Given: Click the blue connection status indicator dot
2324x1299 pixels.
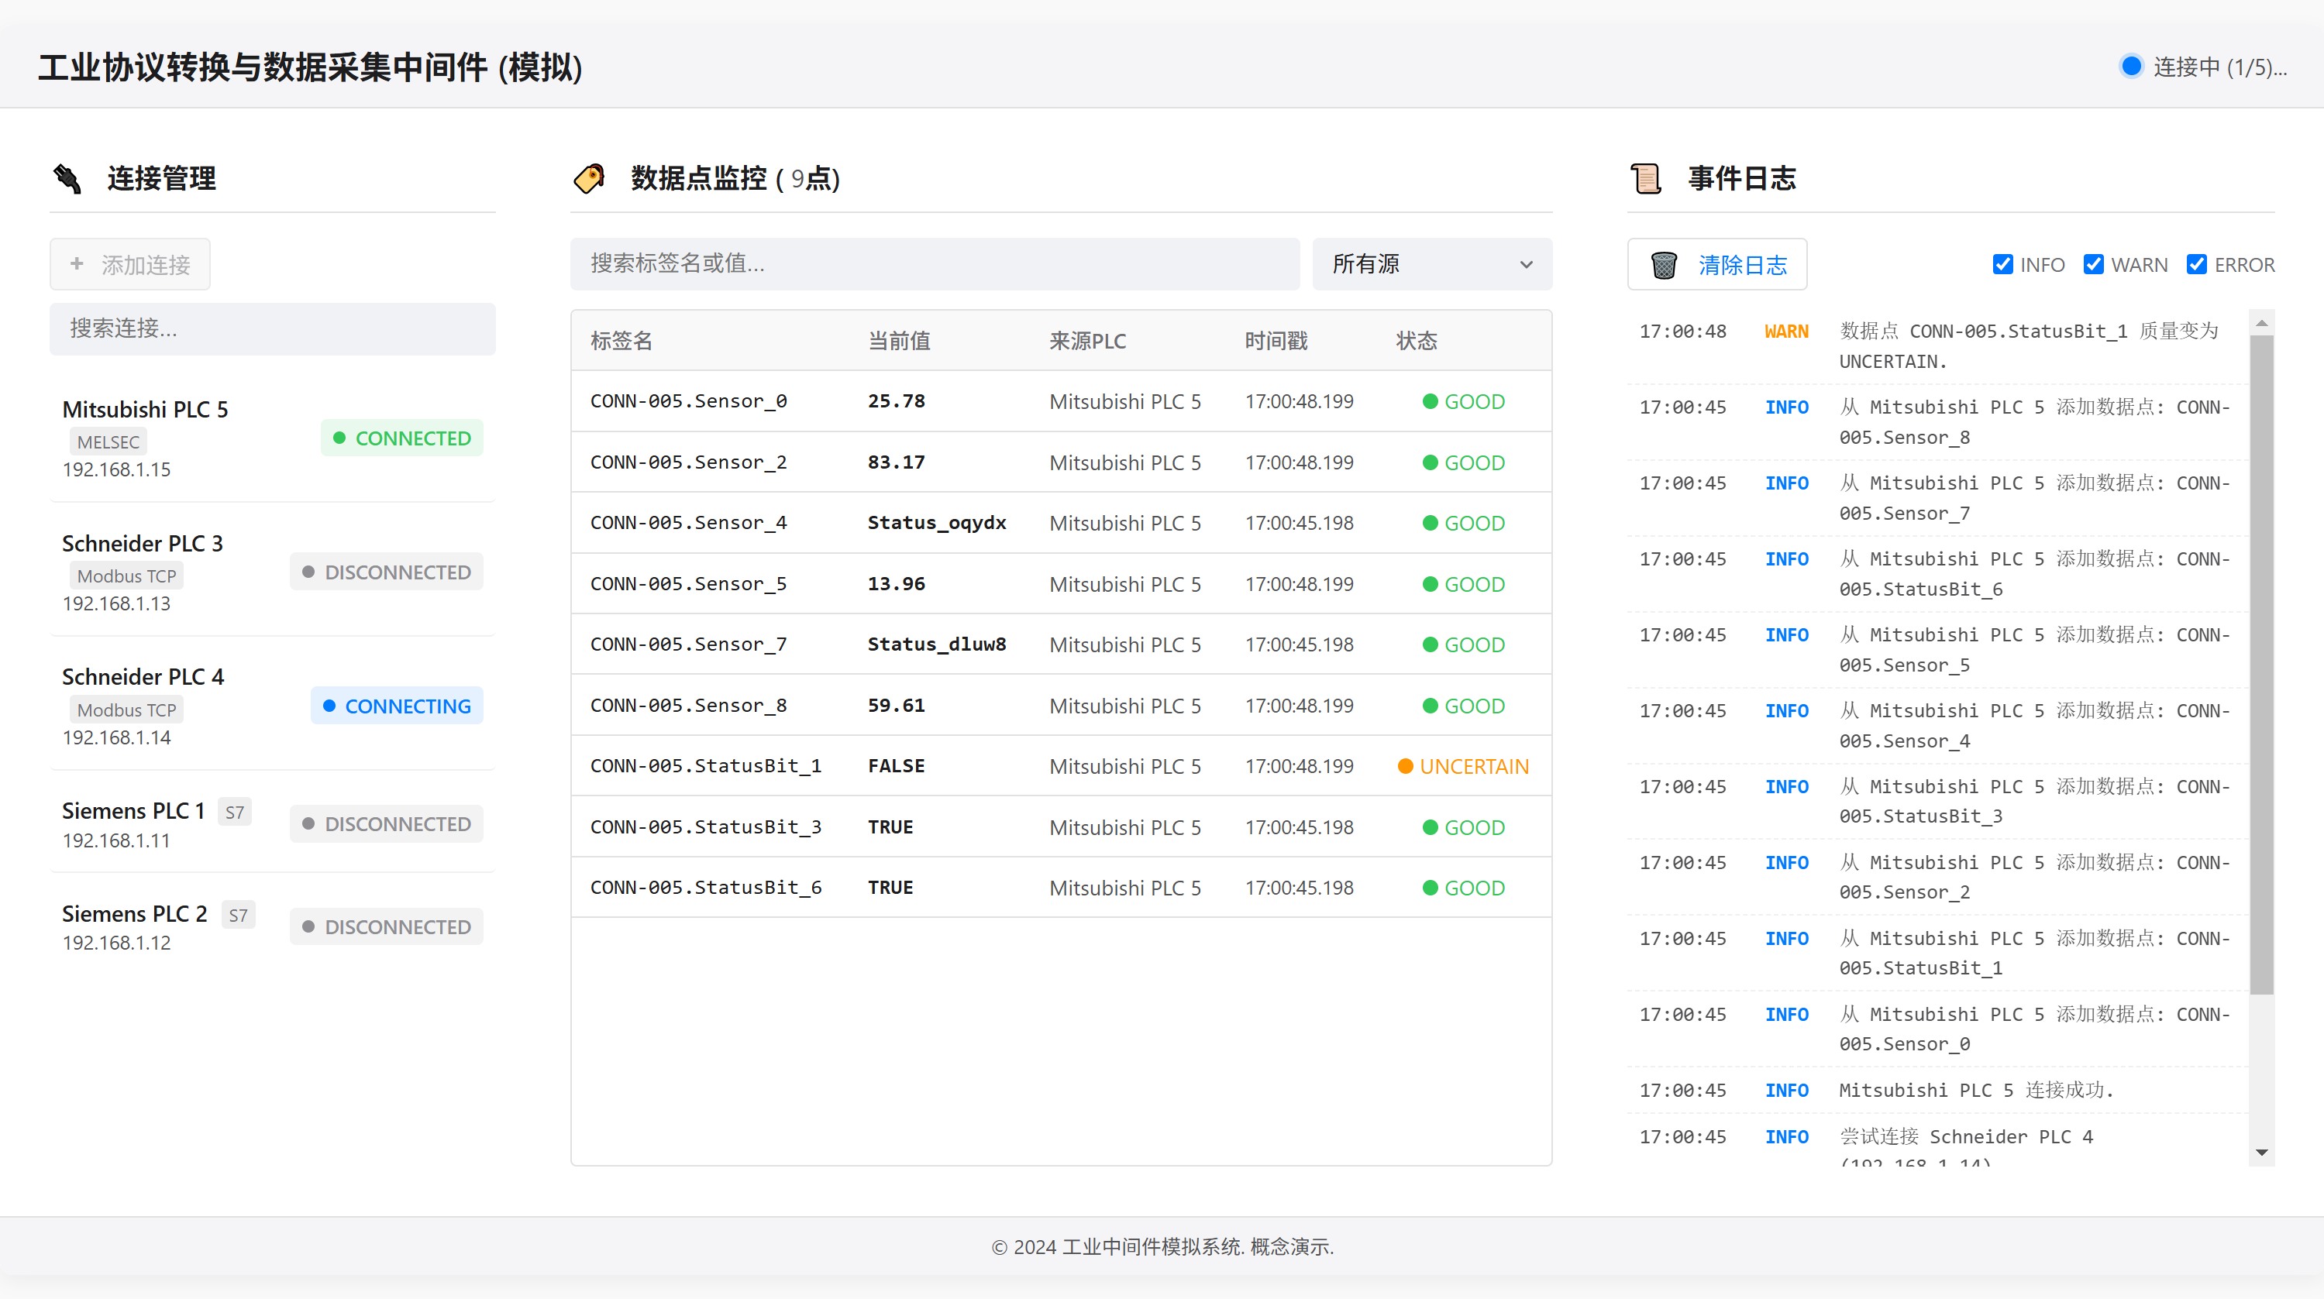Looking at the screenshot, I should (x=2132, y=67).
